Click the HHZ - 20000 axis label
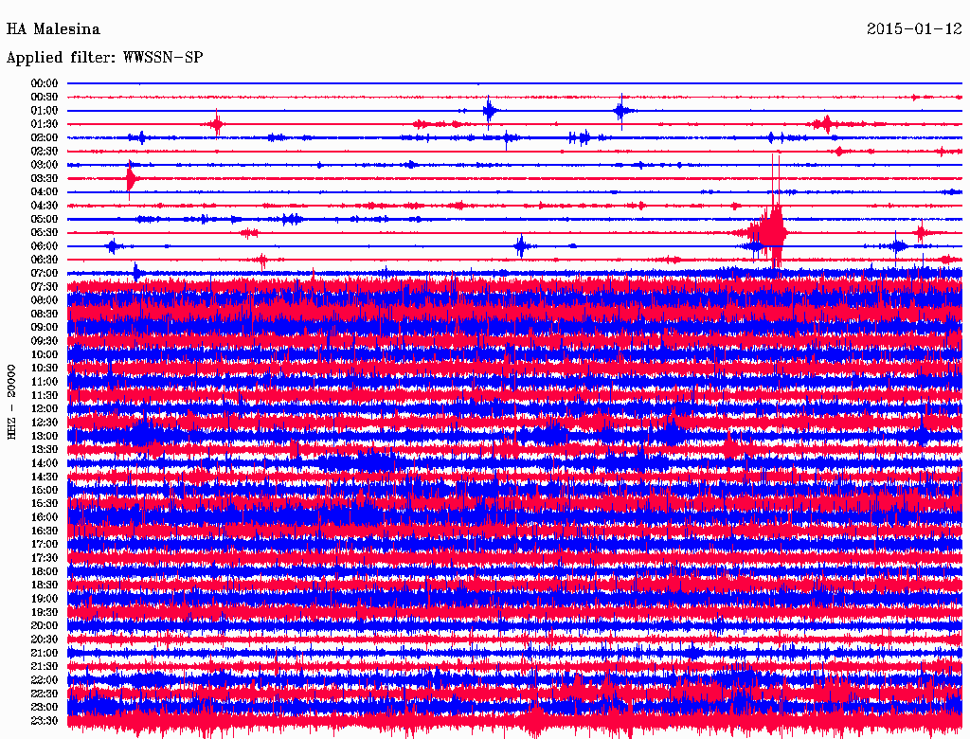 tap(11, 403)
